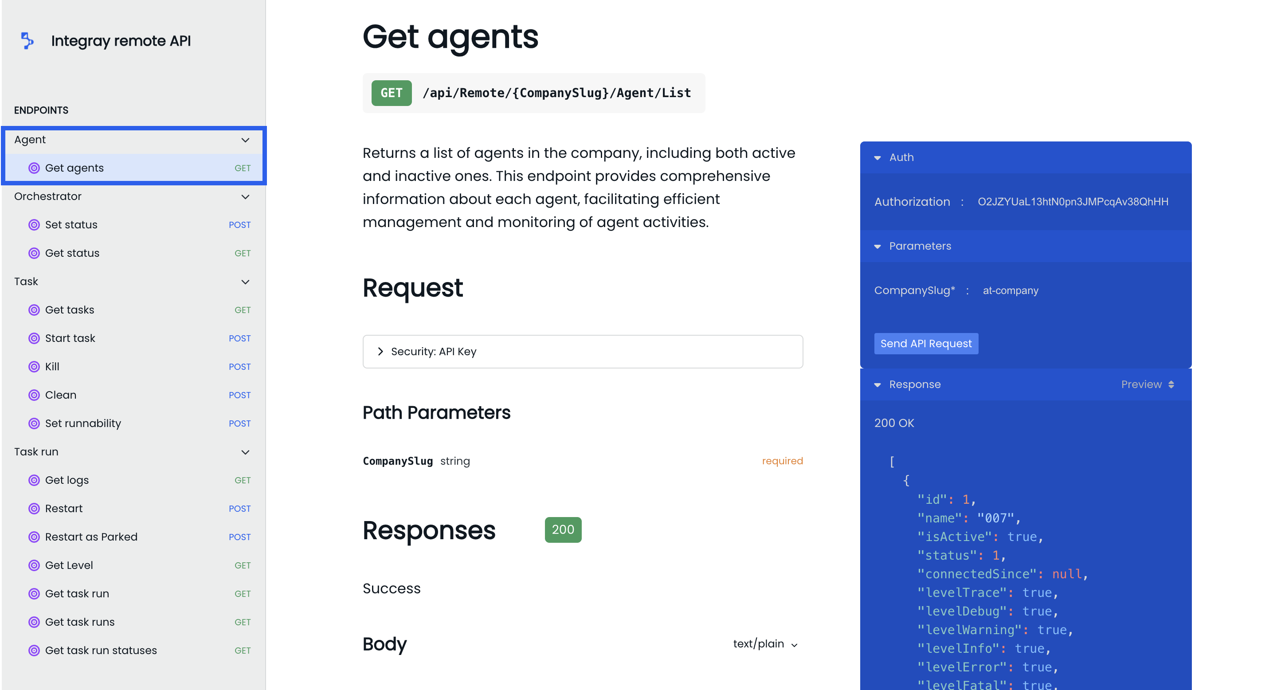Collapse the Auth panel triangle
Screen dimensions: 1277x690
[877, 157]
